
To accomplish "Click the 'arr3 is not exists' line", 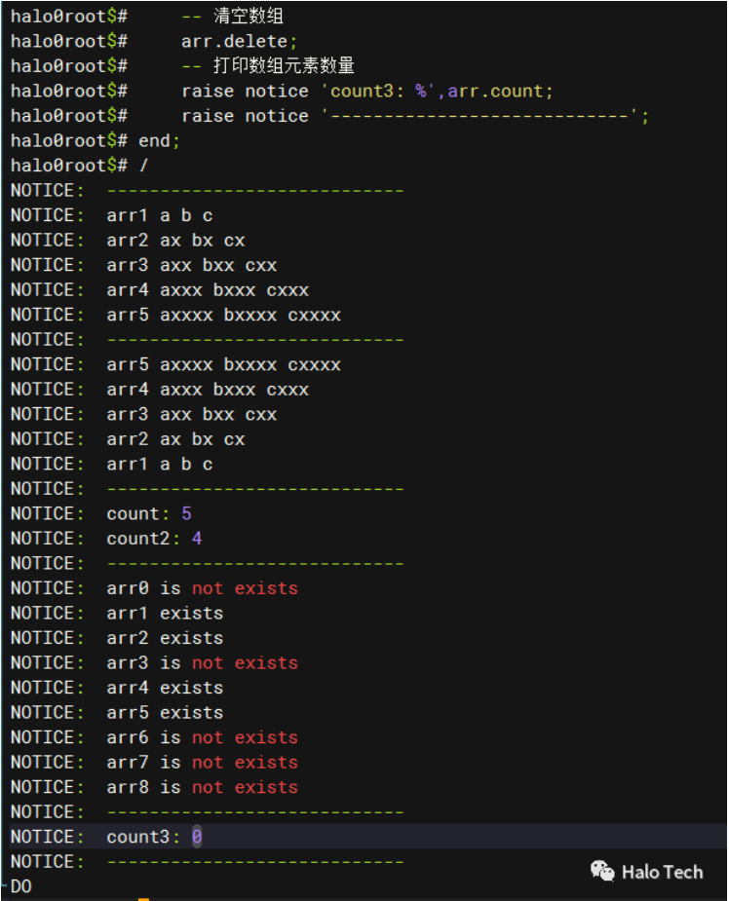I will tap(202, 663).
